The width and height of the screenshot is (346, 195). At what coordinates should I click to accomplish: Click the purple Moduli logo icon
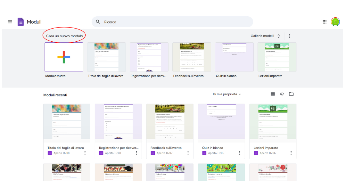[x=21, y=22]
